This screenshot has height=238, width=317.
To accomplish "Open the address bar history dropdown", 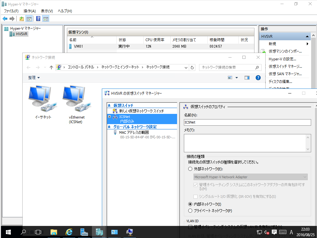I will [186, 68].
